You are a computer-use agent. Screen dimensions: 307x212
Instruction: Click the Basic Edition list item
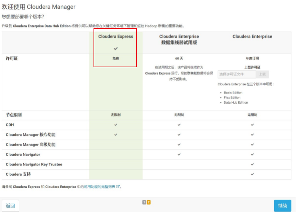tap(233, 92)
